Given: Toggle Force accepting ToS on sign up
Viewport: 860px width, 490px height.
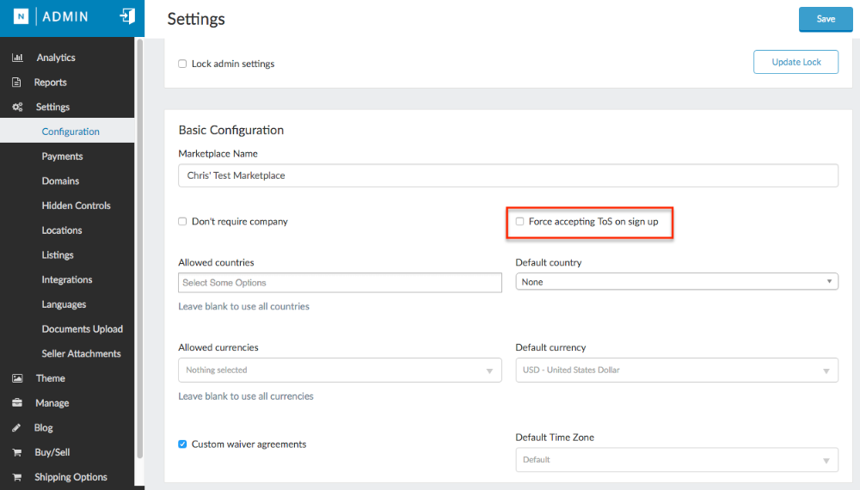Looking at the screenshot, I should pyautogui.click(x=519, y=222).
